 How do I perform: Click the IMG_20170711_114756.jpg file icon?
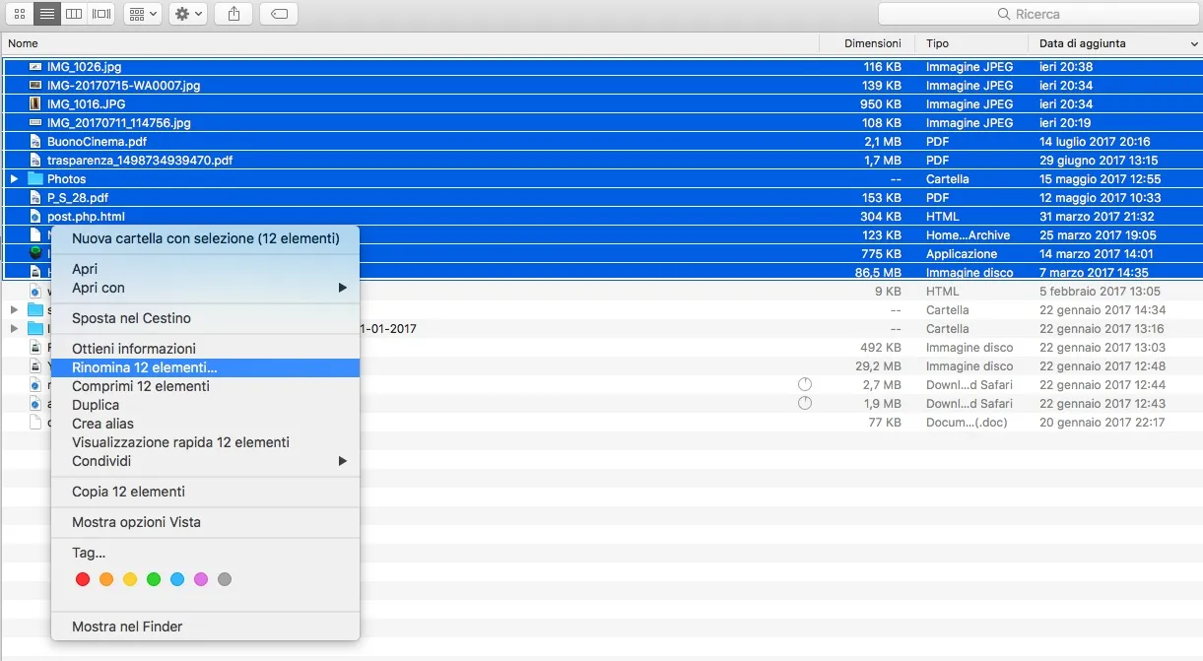(x=35, y=123)
